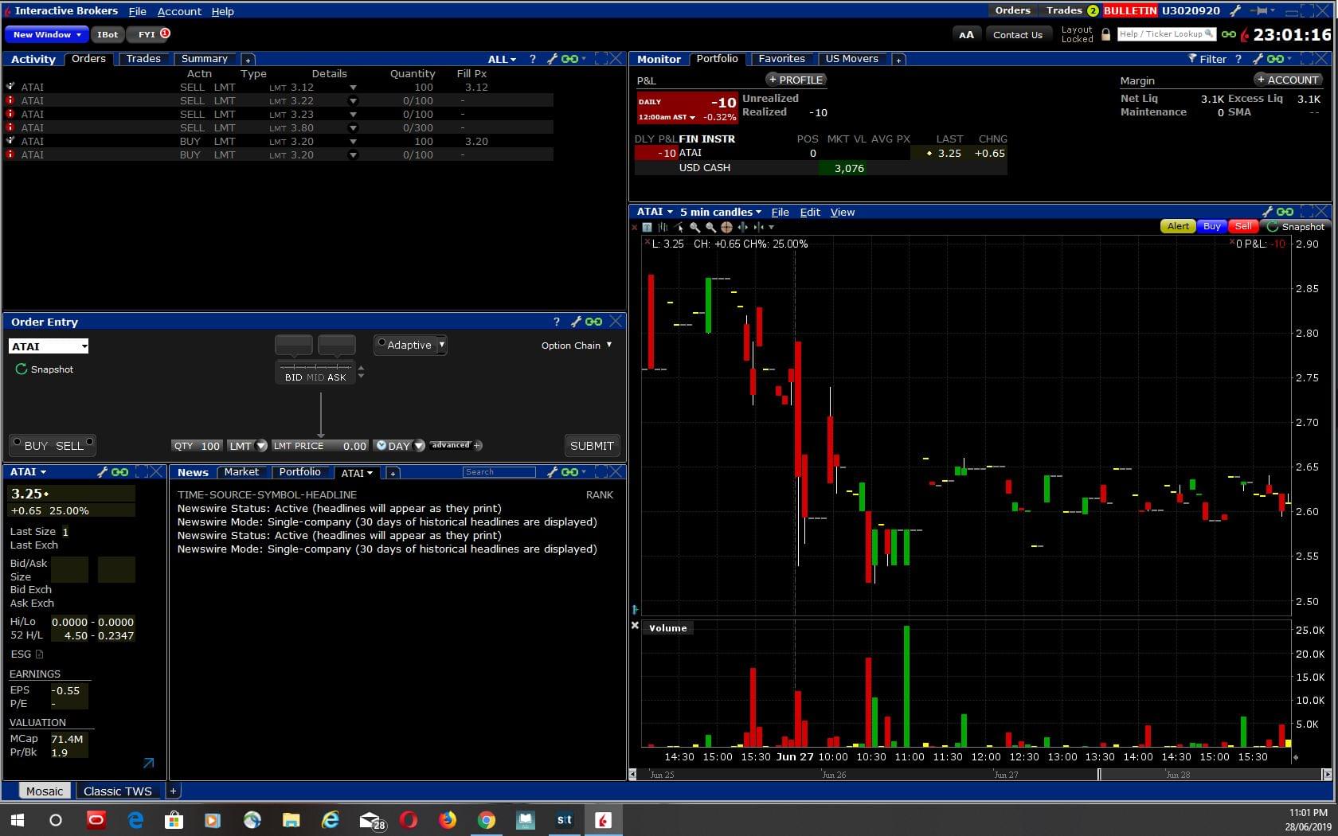The width and height of the screenshot is (1338, 836).
Task: Open ATAI quote panel configuration wrench
Action: 102,472
